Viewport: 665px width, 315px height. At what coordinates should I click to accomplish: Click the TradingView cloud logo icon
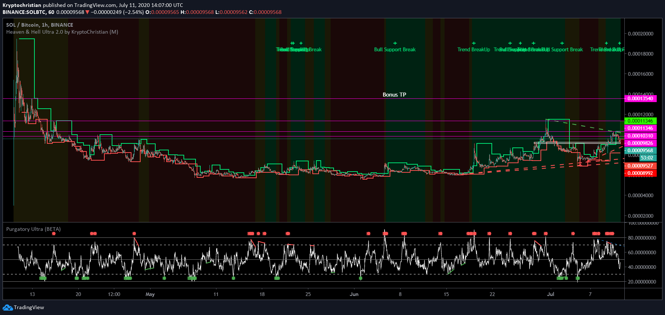pos(8,308)
